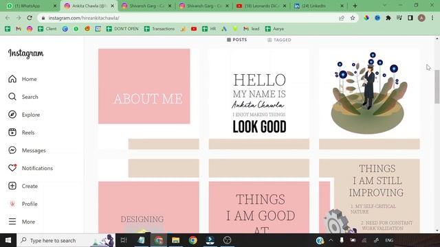Go back to previous page

(8, 18)
